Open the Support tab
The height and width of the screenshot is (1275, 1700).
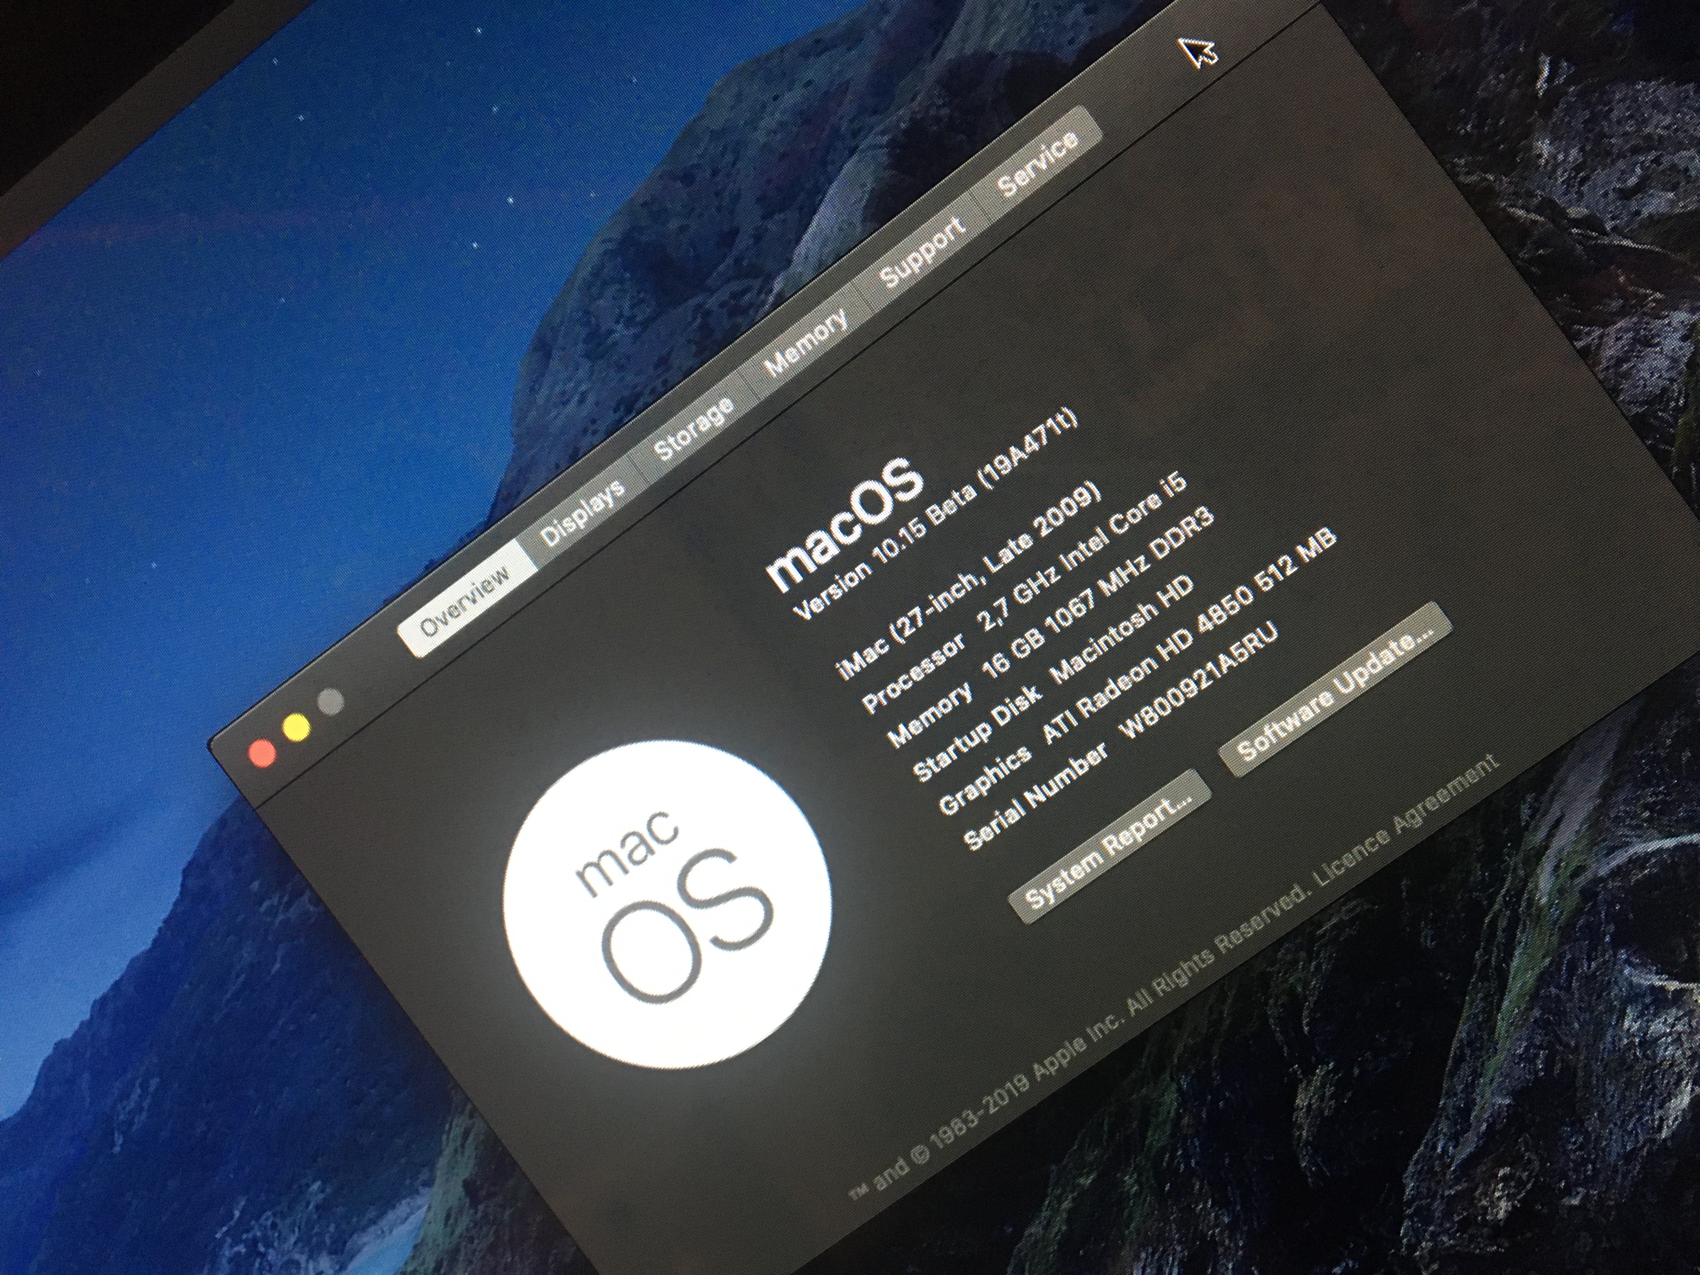click(921, 254)
